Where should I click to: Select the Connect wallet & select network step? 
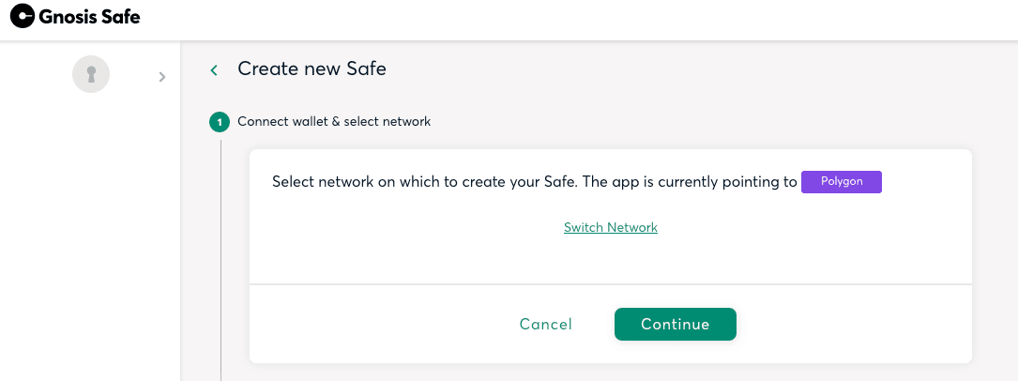pyautogui.click(x=334, y=121)
